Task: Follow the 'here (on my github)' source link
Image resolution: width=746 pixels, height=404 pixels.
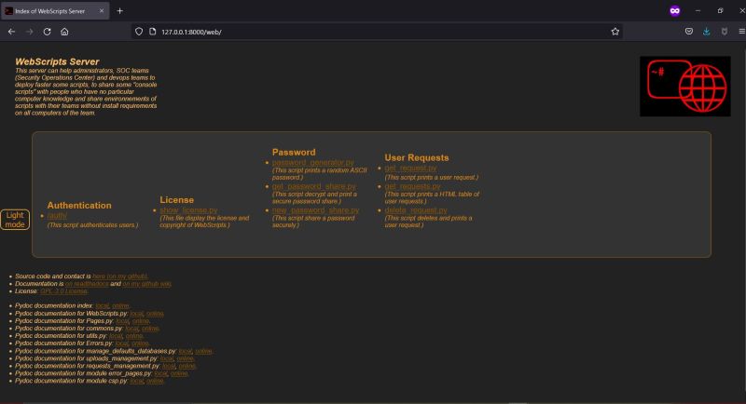Action: pos(120,276)
